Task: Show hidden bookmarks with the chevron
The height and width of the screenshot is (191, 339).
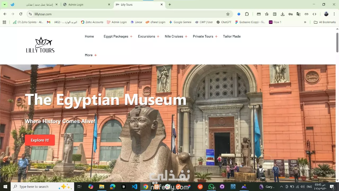Action: coord(305,22)
